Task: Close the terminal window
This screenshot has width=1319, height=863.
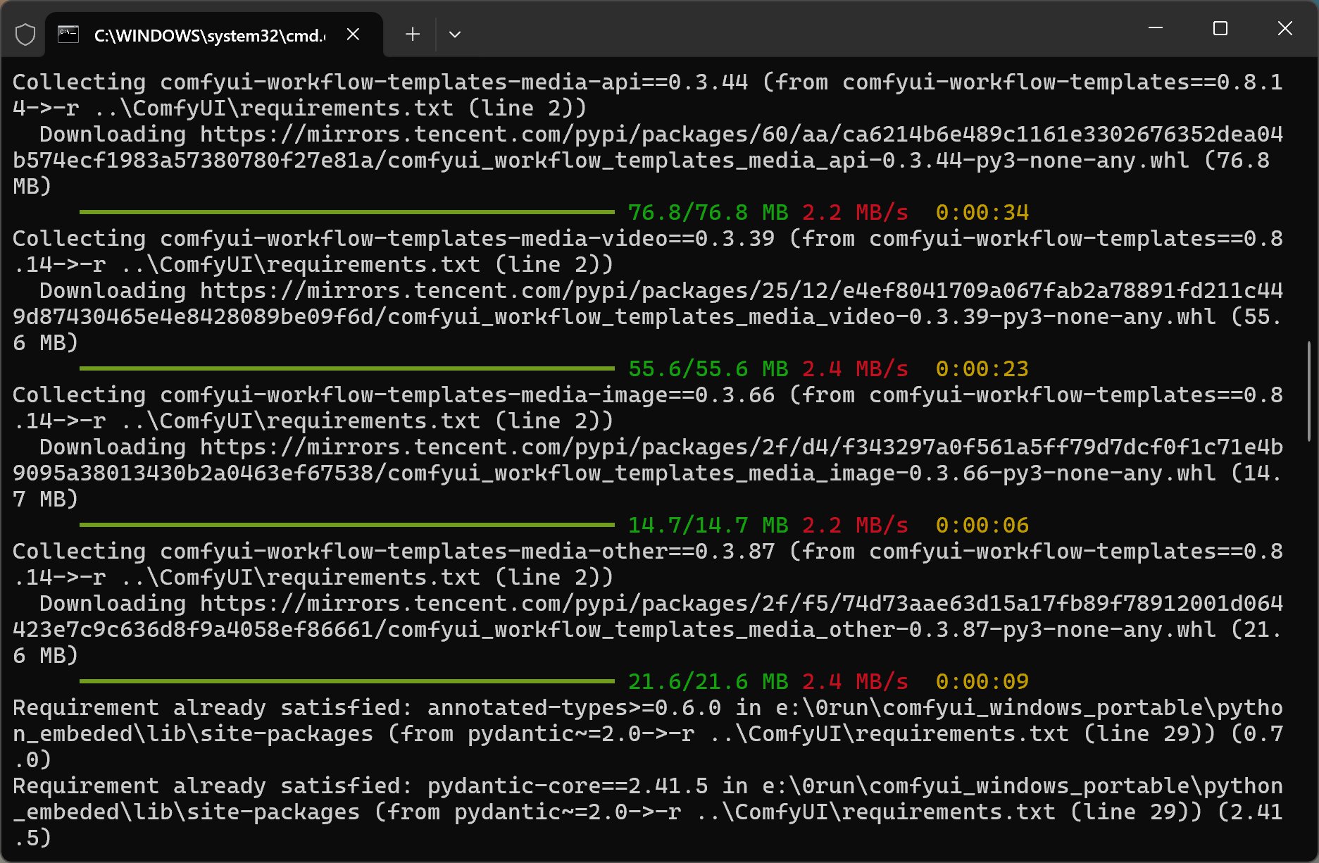Action: pyautogui.click(x=1284, y=28)
